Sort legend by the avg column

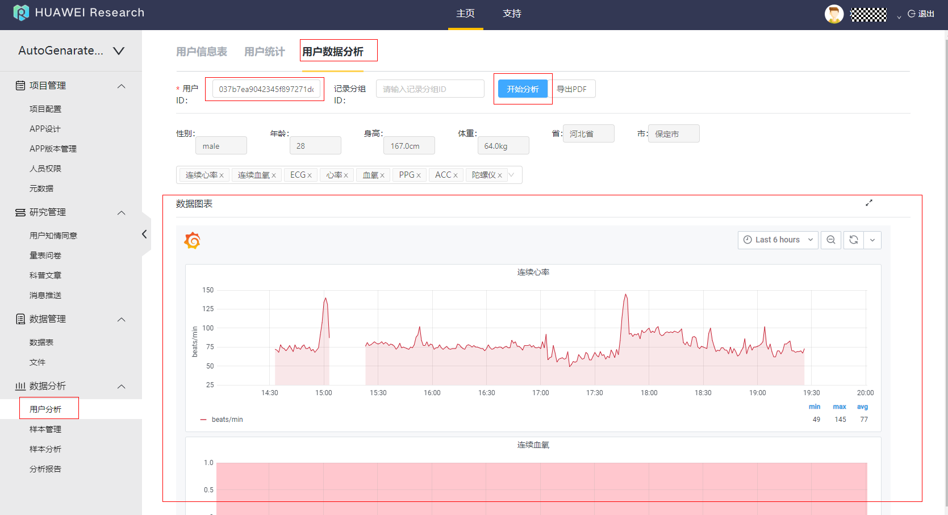[x=862, y=407]
